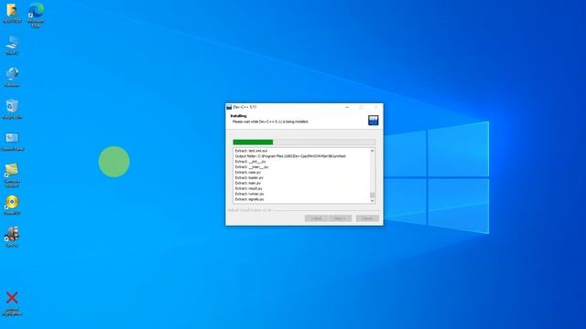
Task: Select the 'Output folder' line in the log
Action: (x=290, y=156)
